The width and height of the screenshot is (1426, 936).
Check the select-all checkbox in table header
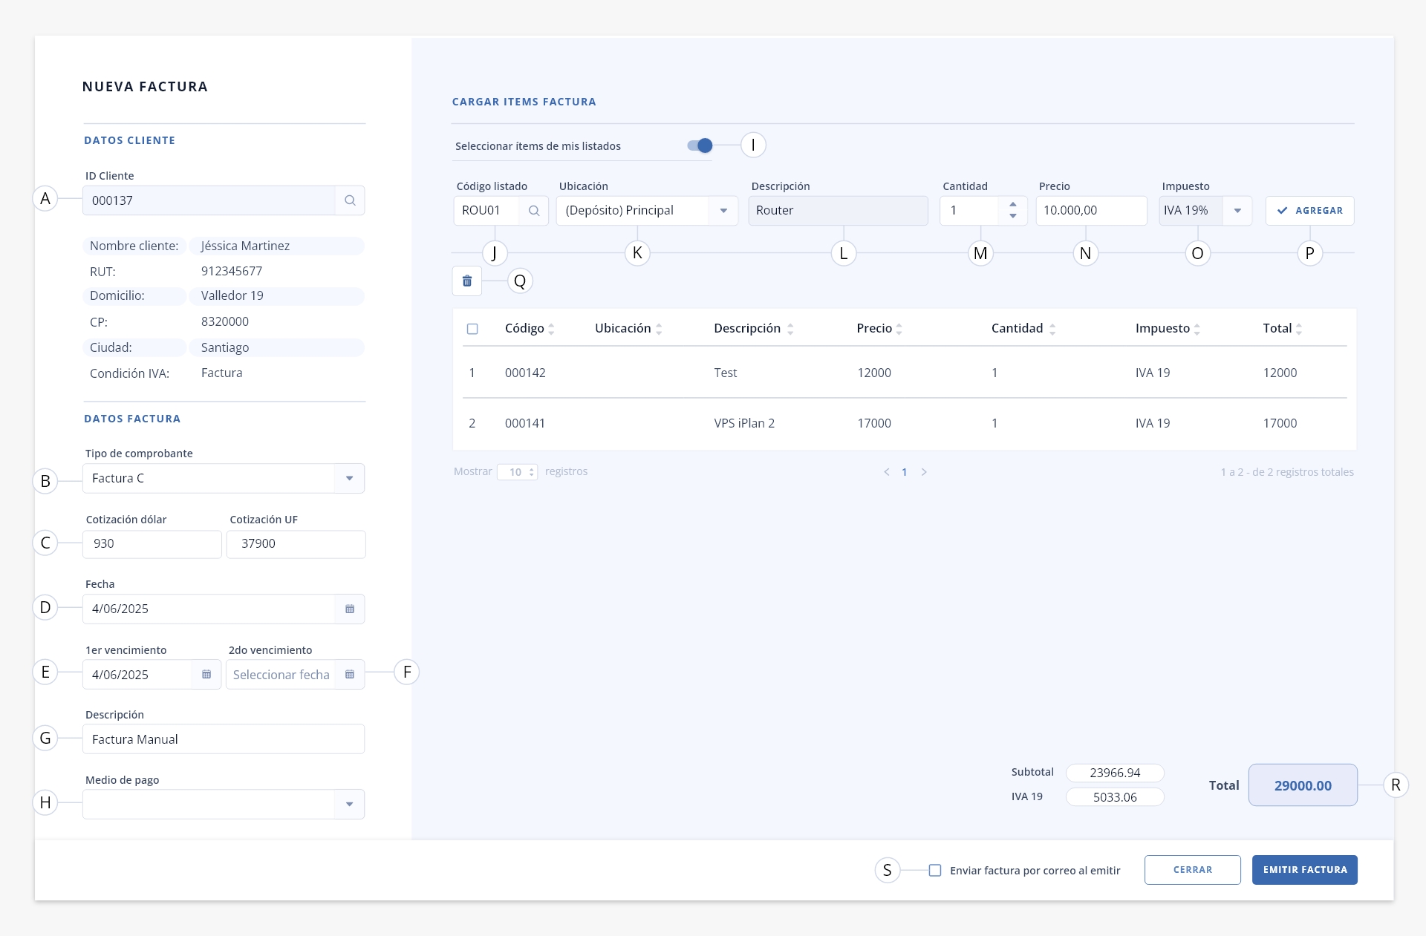(x=472, y=329)
